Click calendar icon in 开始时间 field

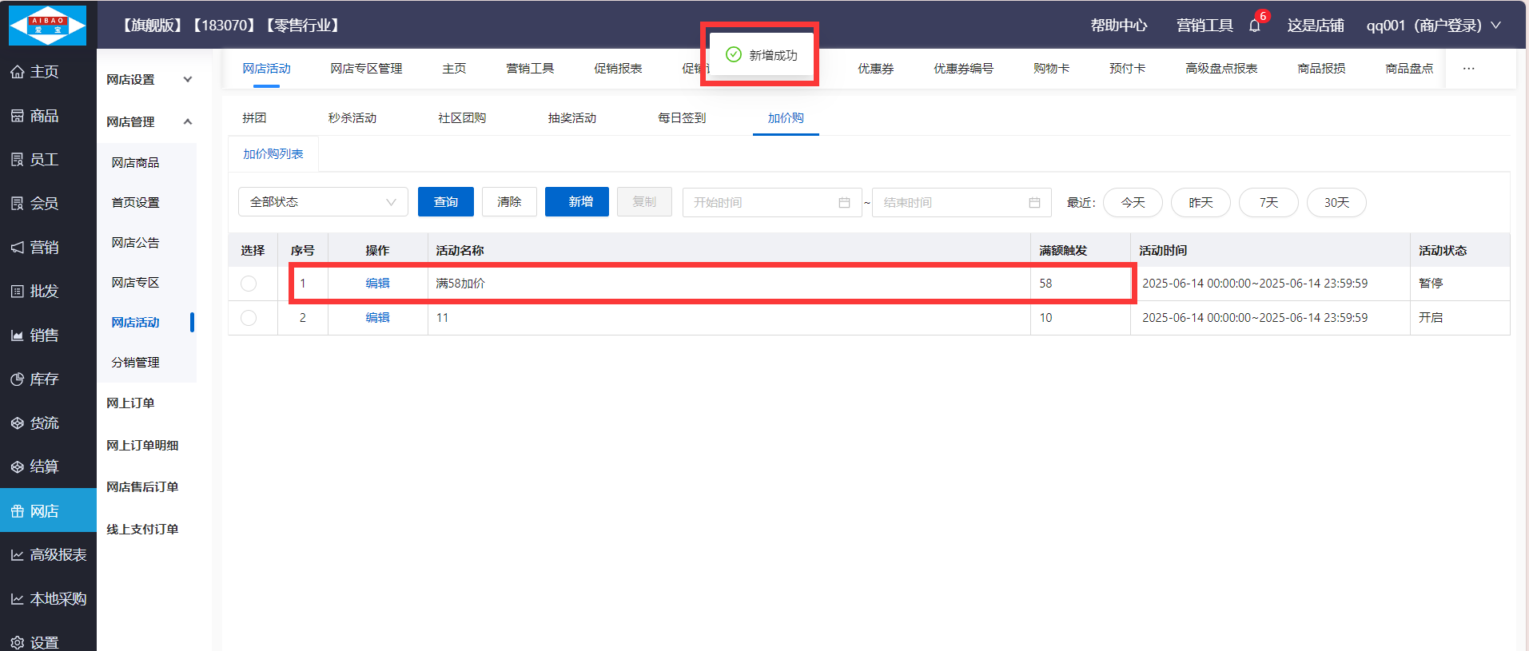click(x=844, y=203)
